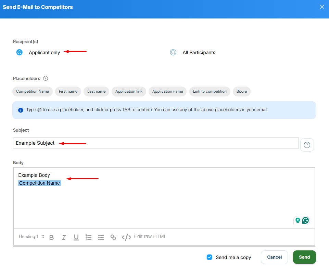The width and height of the screenshot is (329, 274).
Task: Insert a bulleted list
Action: pos(101,237)
